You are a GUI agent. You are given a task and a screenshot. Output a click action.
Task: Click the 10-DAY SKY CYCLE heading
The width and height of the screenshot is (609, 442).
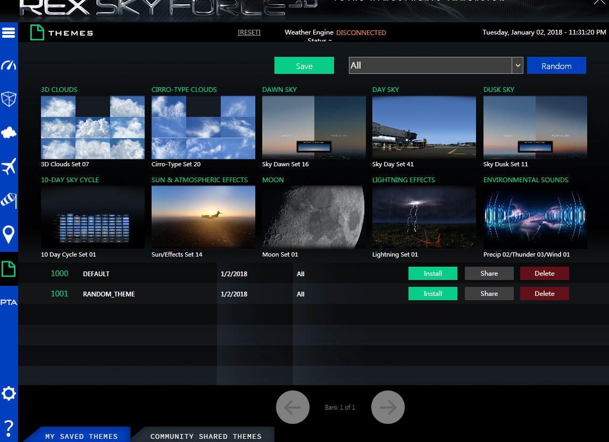[70, 180]
